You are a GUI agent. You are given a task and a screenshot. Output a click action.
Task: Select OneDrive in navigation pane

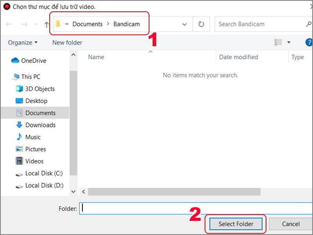click(29, 61)
